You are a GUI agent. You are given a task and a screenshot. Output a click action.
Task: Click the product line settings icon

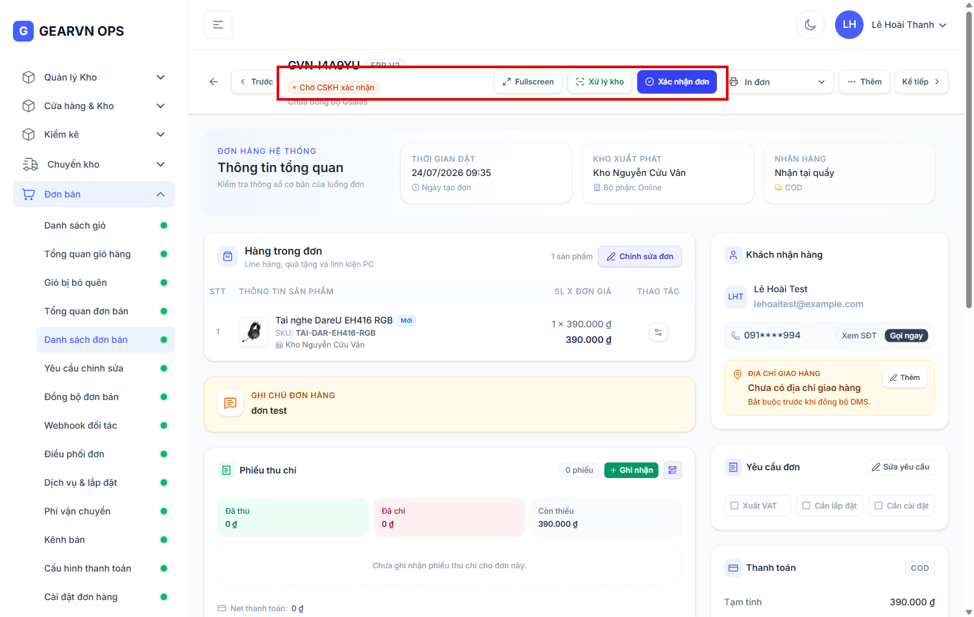click(658, 333)
